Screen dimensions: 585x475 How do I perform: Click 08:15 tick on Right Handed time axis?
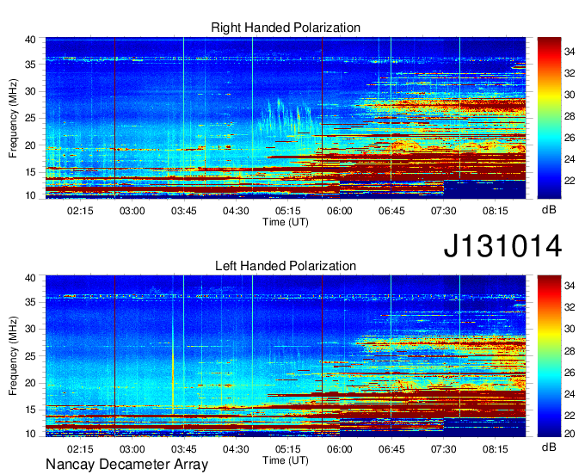pyautogui.click(x=495, y=211)
